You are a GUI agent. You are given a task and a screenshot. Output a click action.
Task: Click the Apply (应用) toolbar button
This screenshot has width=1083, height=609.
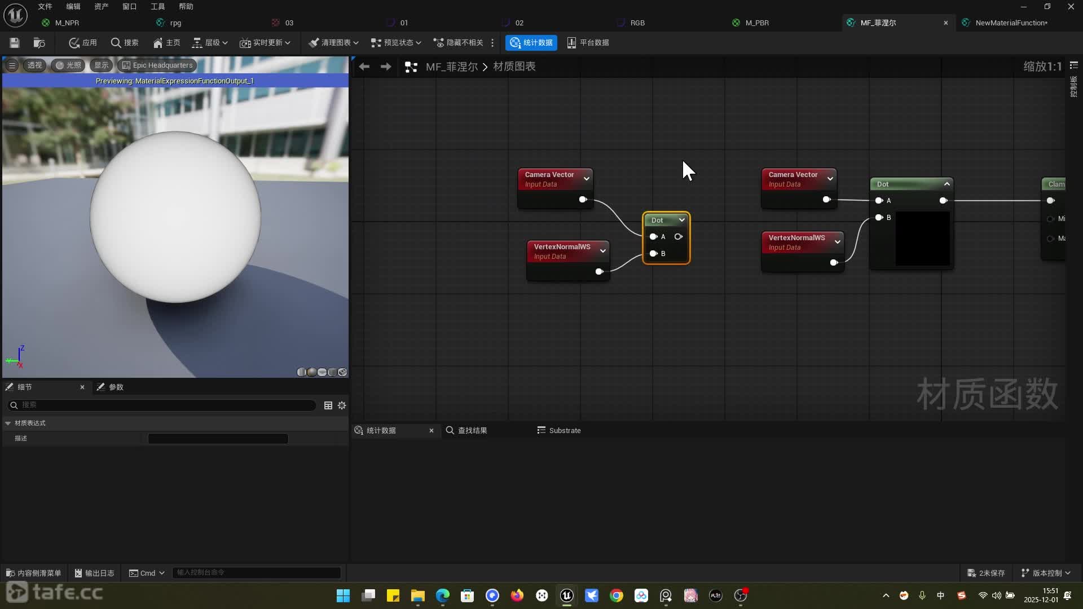click(82, 43)
